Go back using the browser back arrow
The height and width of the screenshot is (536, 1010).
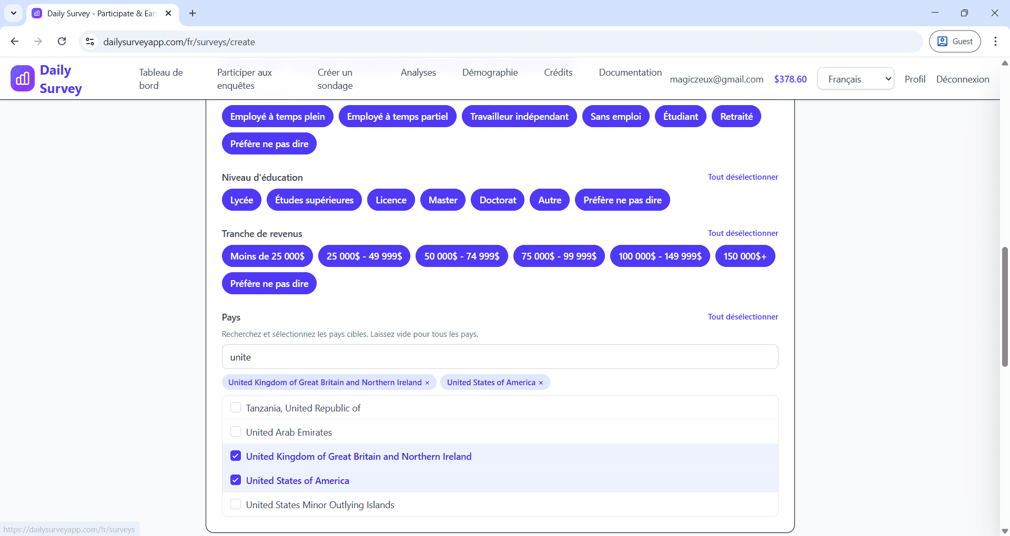pos(15,42)
